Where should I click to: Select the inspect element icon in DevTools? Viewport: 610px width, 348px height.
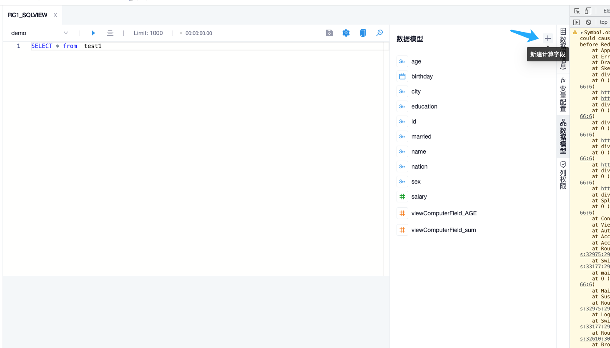coord(577,10)
